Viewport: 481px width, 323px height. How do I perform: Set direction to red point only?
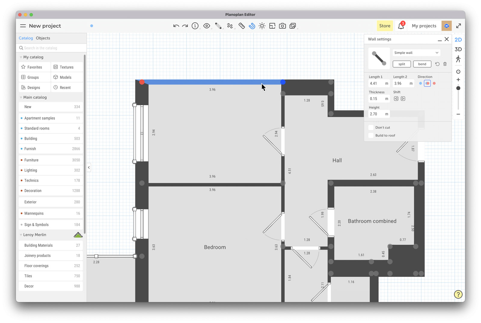pyautogui.click(x=434, y=83)
